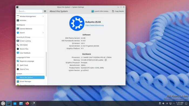Click the volume icon in system tray

pos(163,103)
